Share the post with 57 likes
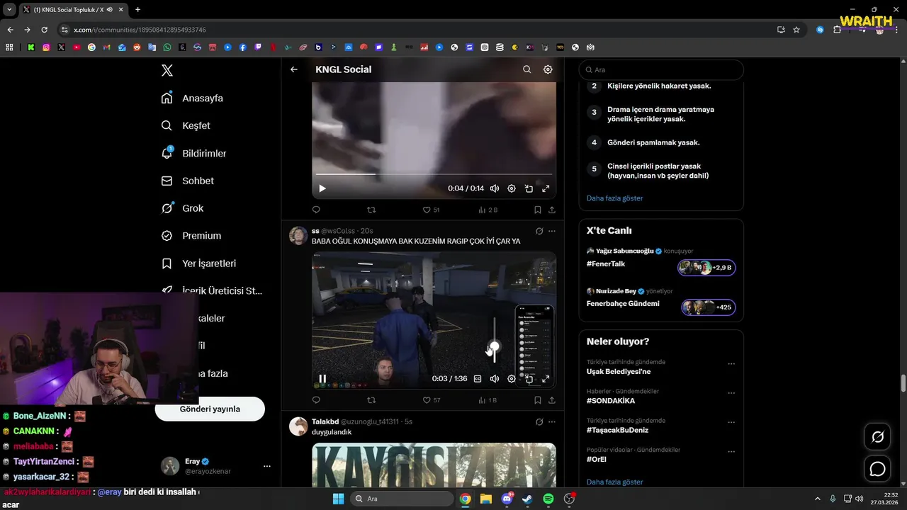The width and height of the screenshot is (907, 510). click(x=552, y=400)
